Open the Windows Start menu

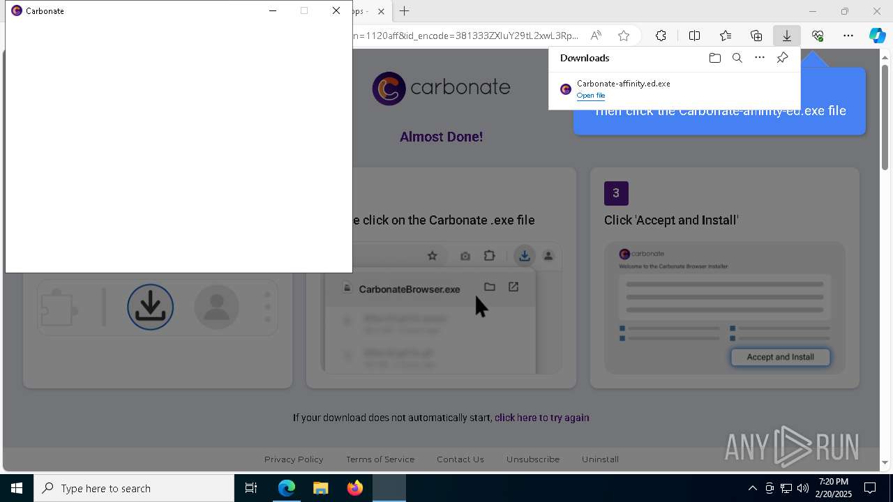[x=17, y=488]
